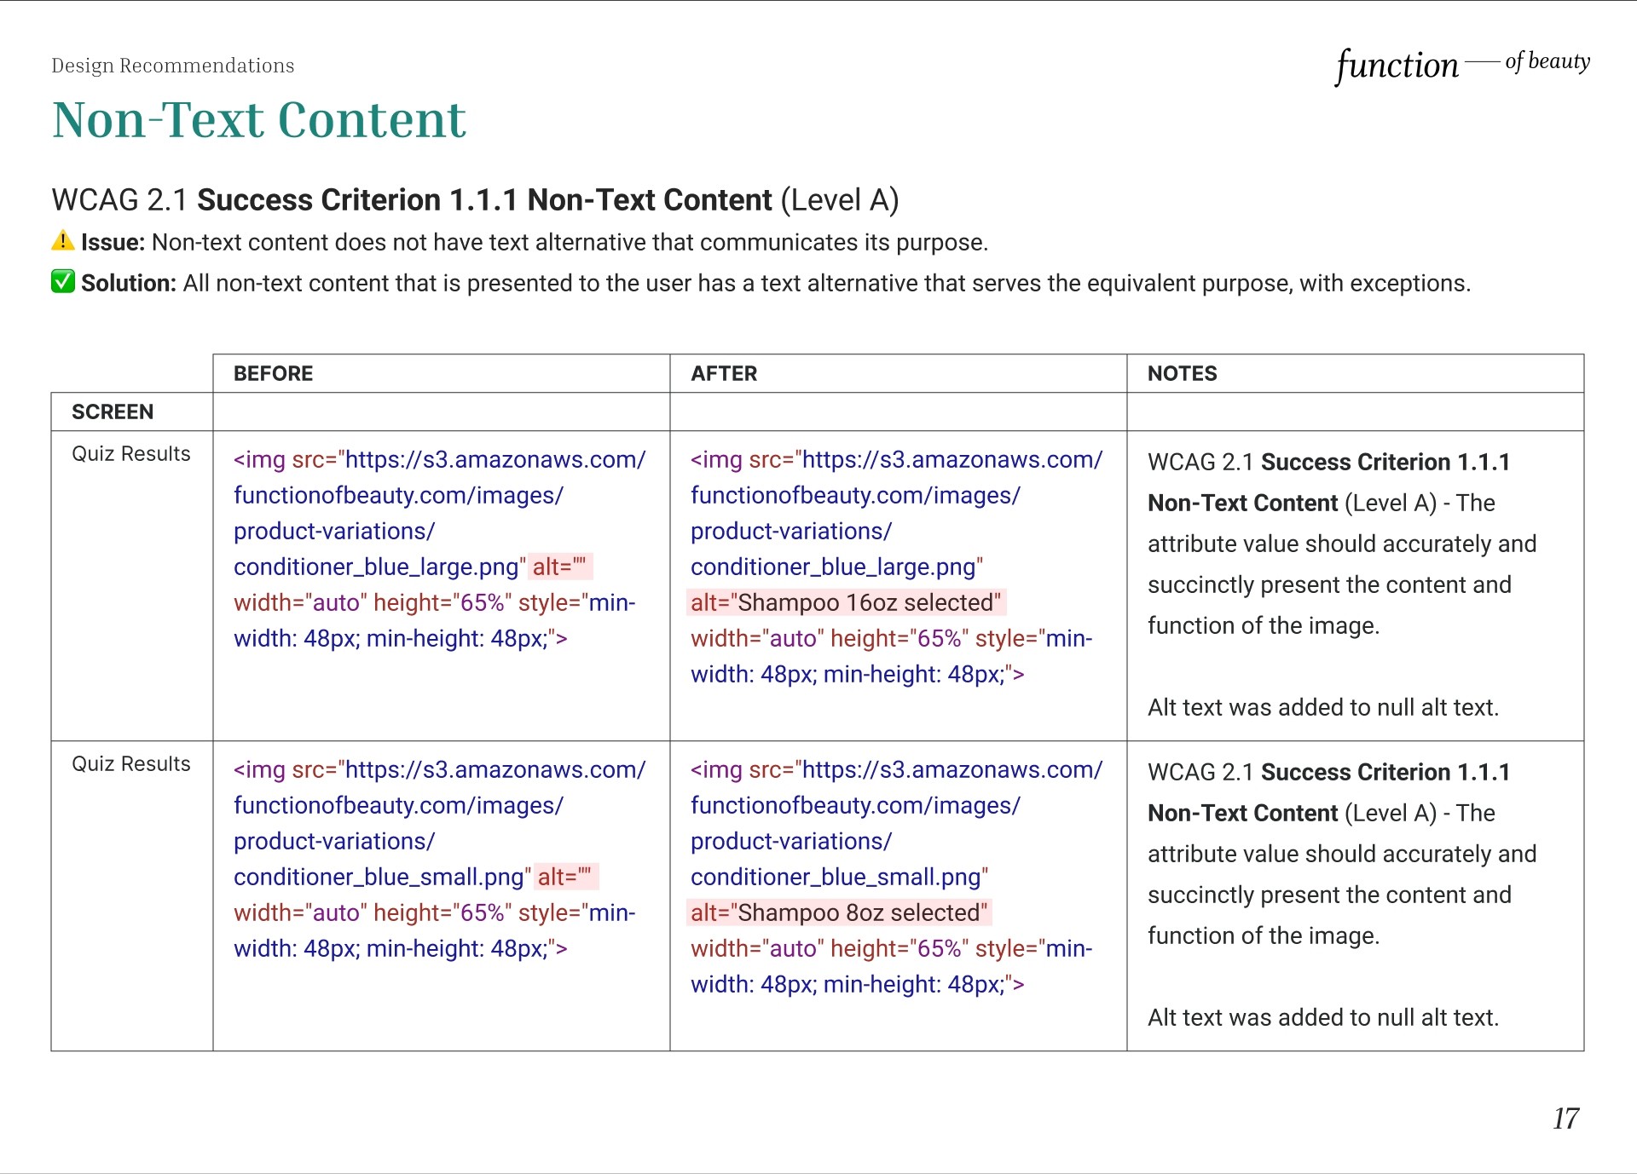Click 'Quiz Results' in the first row
Screen dimensions: 1637x1174
pyautogui.click(x=131, y=453)
